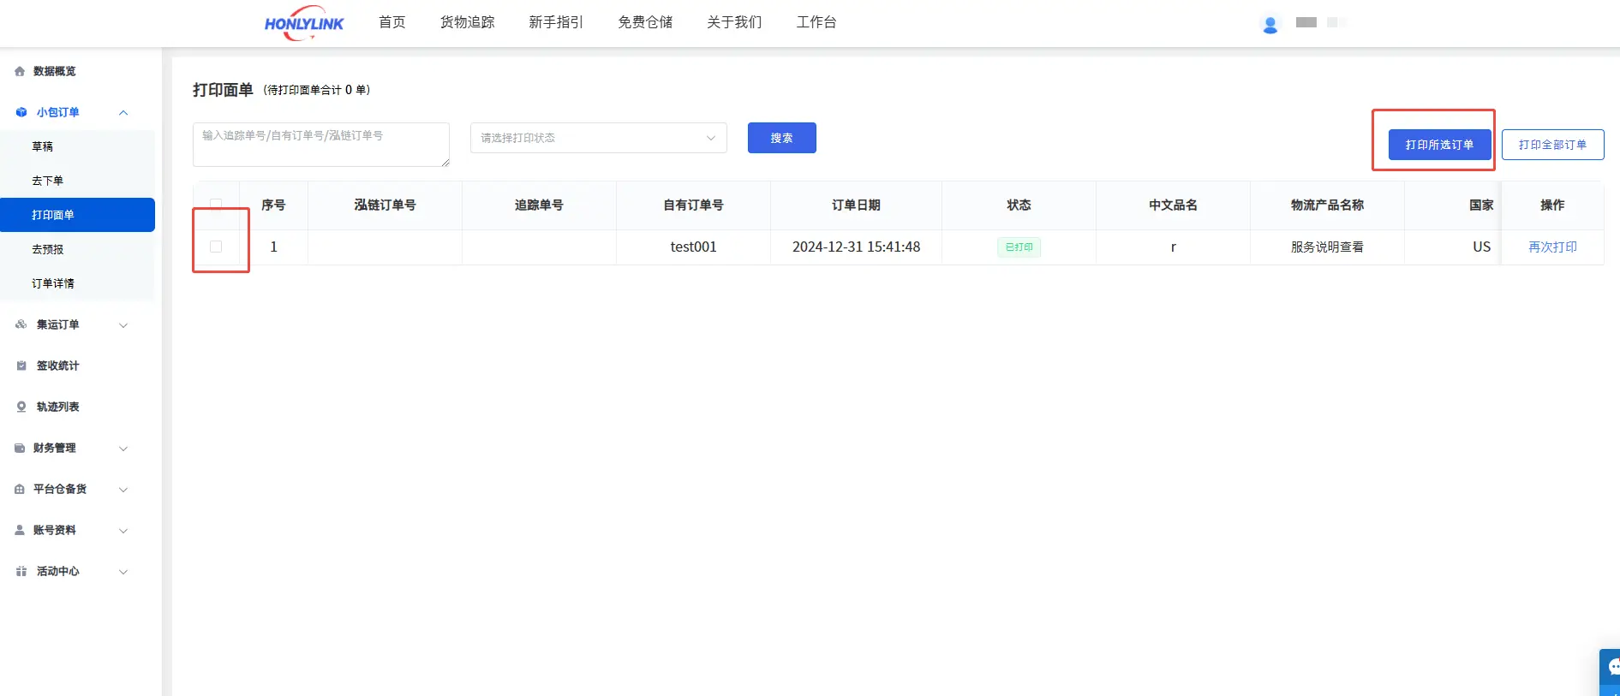
Task: Click the 活动中心 gift icon
Action: point(21,571)
